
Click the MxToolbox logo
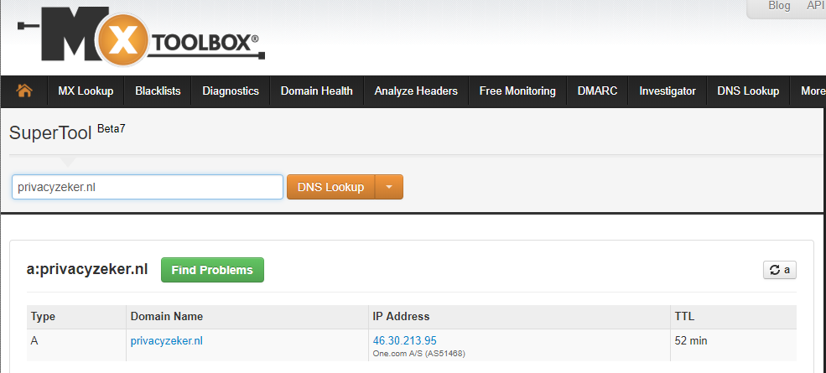click(x=141, y=37)
